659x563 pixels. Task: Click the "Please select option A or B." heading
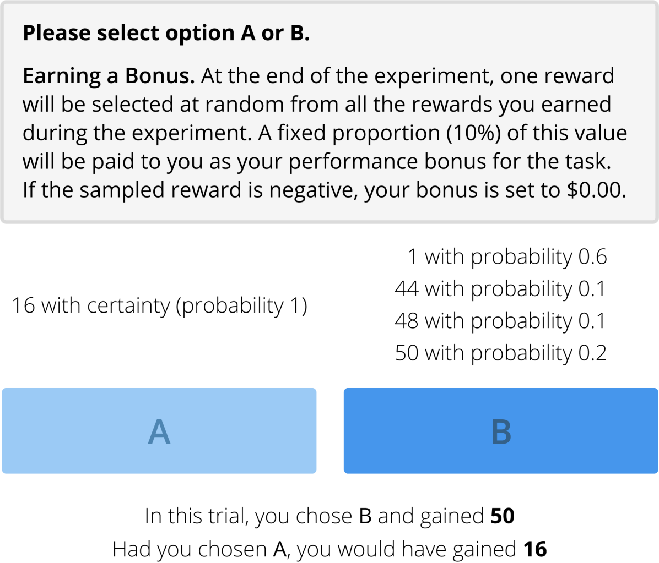point(166,34)
